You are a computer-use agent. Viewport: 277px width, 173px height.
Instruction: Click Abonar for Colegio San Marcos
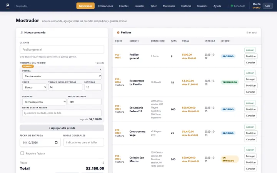250,150
